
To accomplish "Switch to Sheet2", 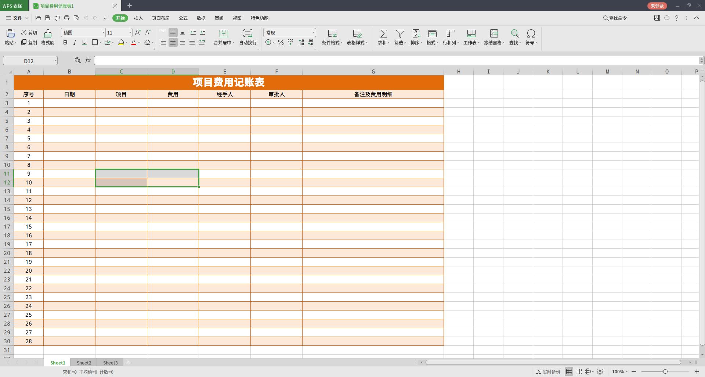I will pos(84,363).
